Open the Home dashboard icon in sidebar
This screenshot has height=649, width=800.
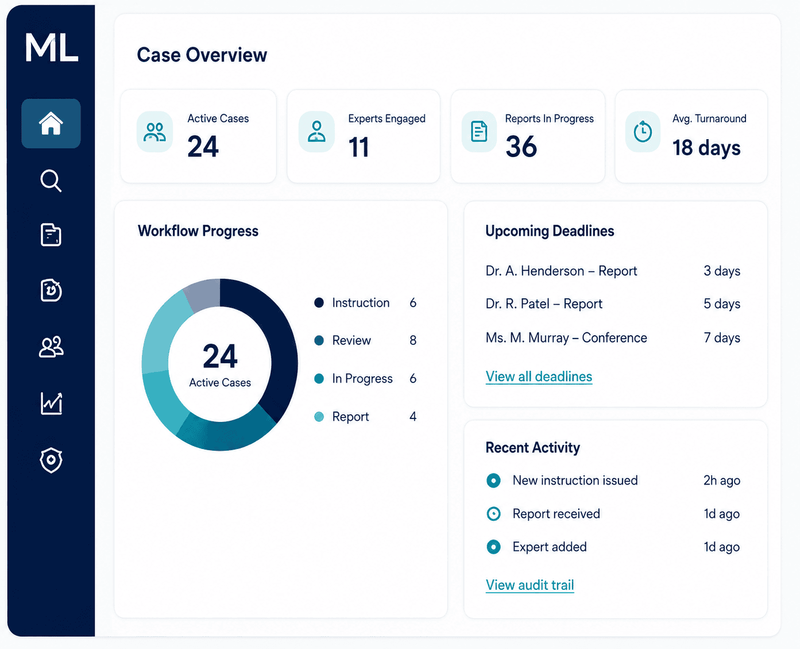point(51,124)
